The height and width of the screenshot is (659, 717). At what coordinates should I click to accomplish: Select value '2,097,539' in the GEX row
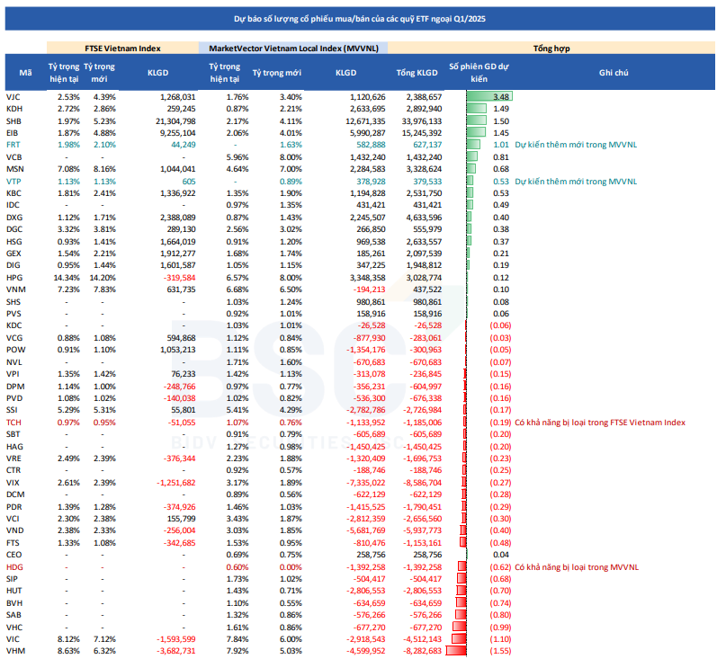click(423, 254)
